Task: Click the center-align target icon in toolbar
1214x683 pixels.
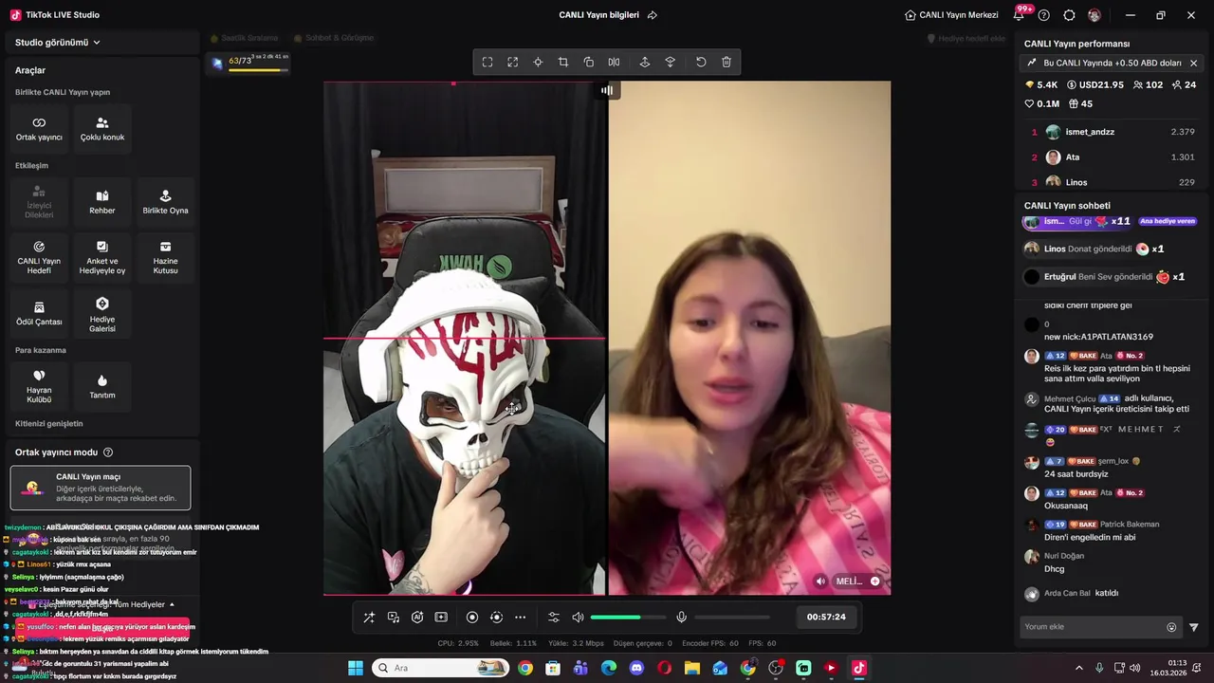Action: 538,63
